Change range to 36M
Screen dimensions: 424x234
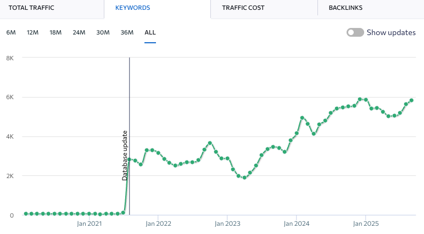(127, 32)
